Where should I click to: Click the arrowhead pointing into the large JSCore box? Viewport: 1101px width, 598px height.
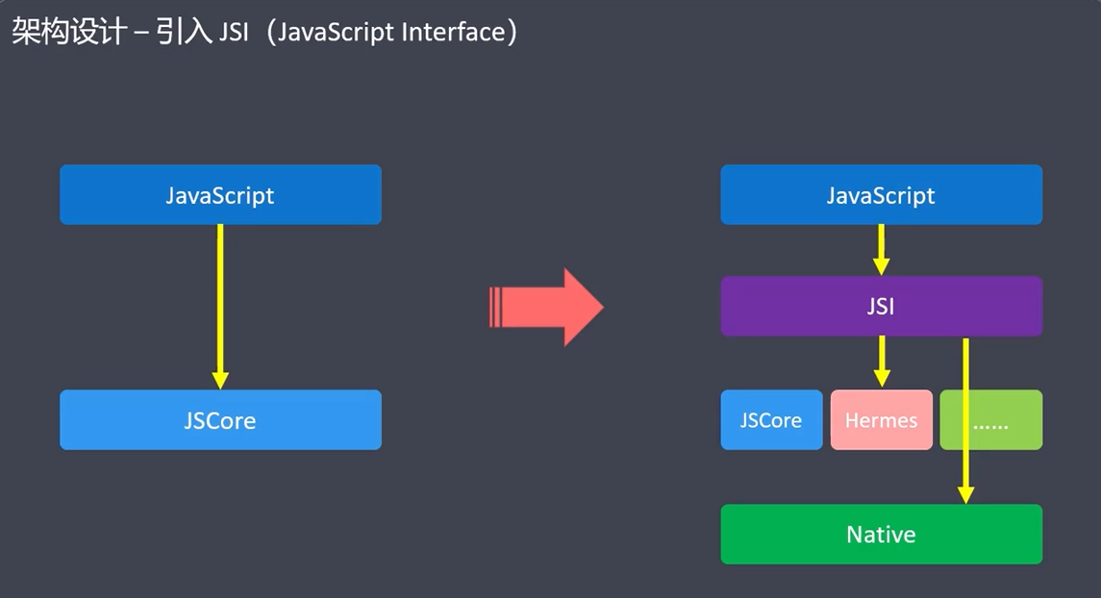coord(220,379)
